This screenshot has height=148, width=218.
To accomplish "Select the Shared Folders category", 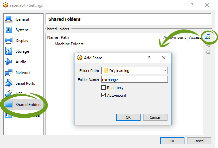I will (x=28, y=105).
